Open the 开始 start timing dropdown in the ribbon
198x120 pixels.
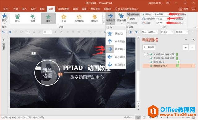pos(160,15)
